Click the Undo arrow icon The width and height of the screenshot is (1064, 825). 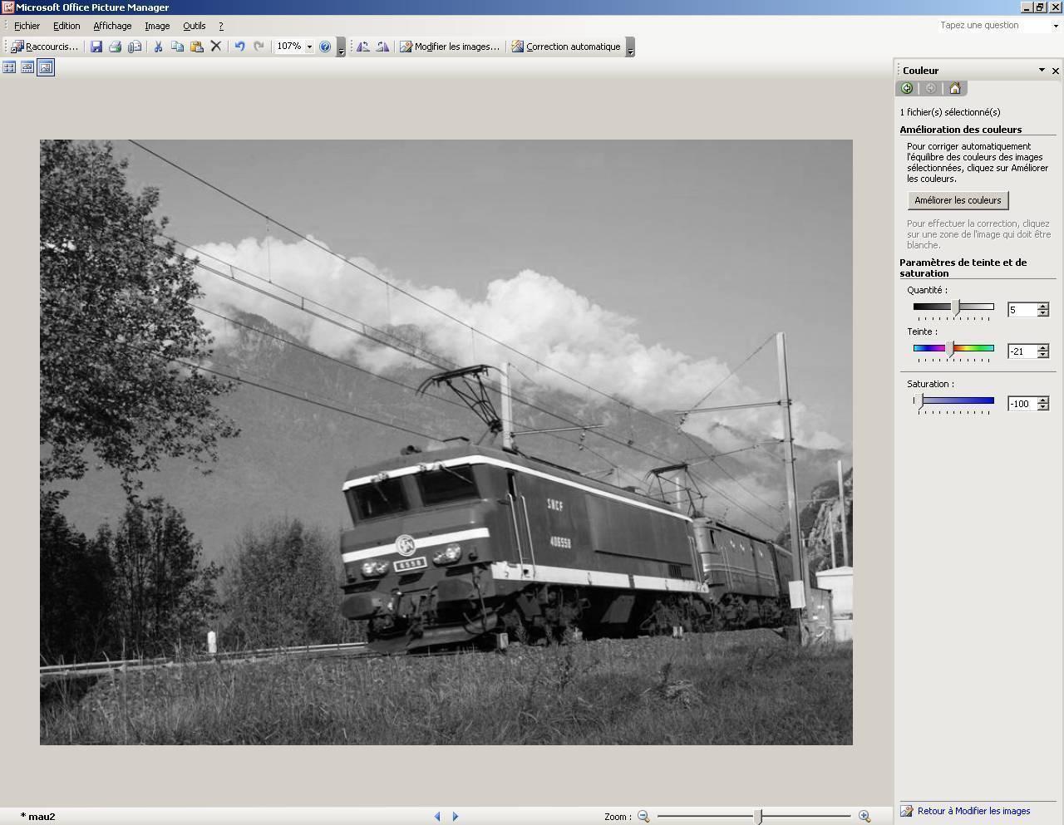pos(239,47)
